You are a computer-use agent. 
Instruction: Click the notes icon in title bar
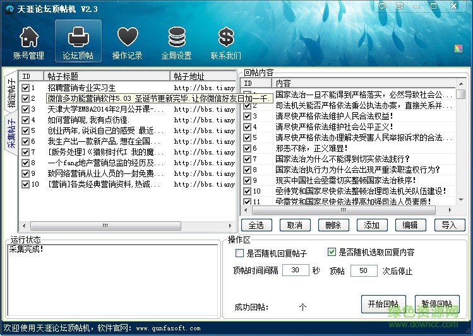click(400, 6)
